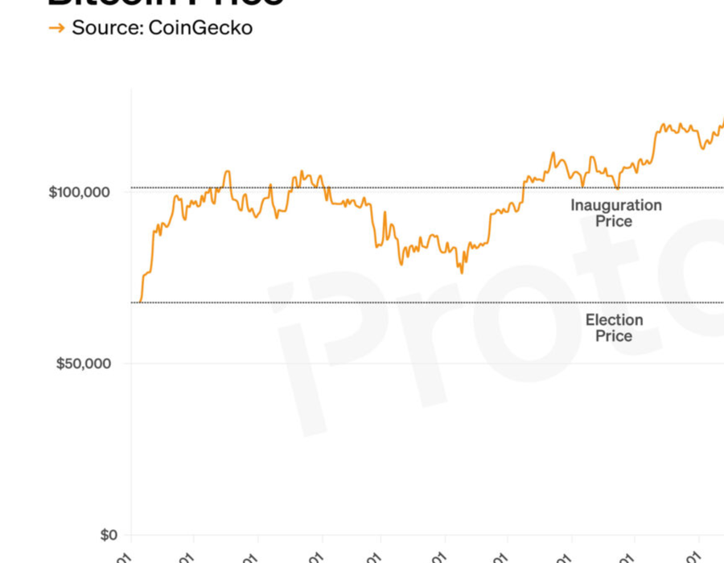Click the Election Price annotation label

[614, 328]
